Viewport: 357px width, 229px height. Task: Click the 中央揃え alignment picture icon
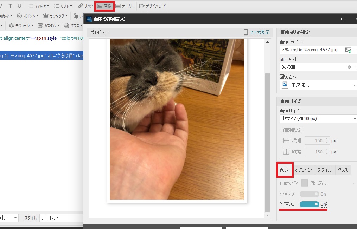coord(285,85)
